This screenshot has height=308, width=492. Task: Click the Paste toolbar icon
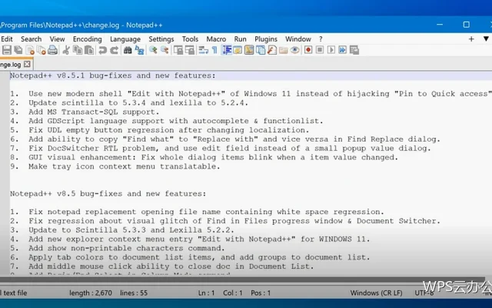(x=89, y=50)
